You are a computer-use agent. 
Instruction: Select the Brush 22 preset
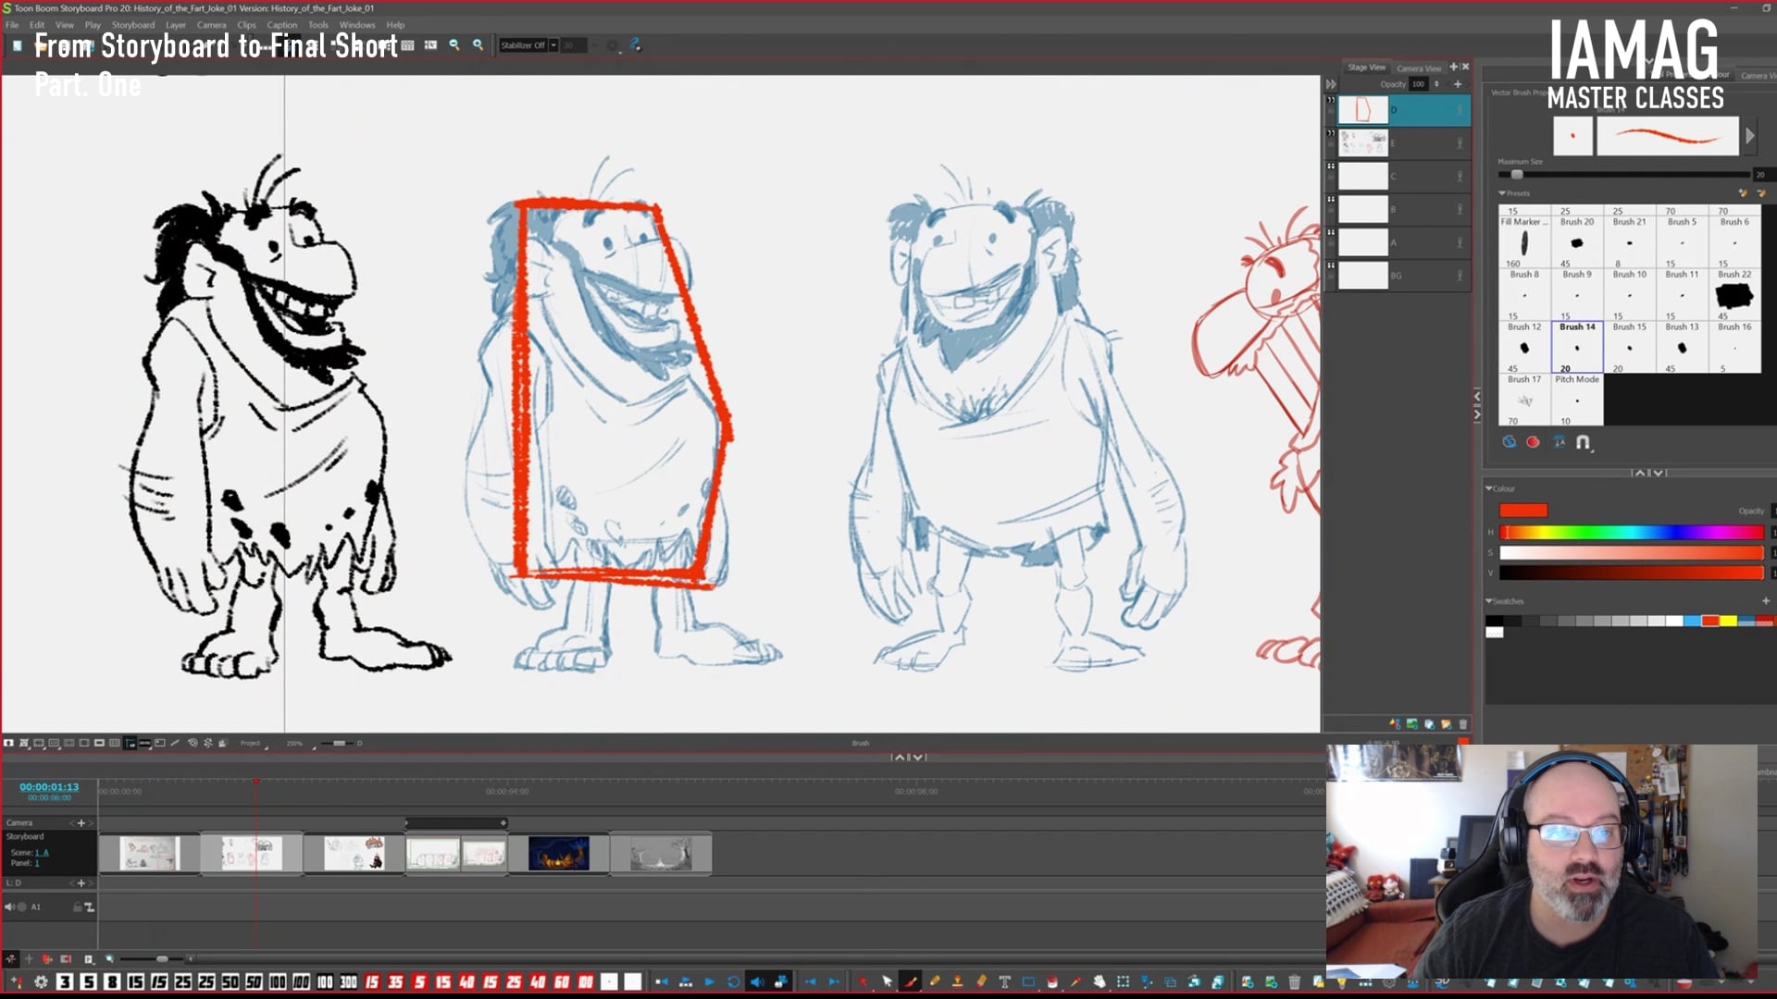[1734, 294]
